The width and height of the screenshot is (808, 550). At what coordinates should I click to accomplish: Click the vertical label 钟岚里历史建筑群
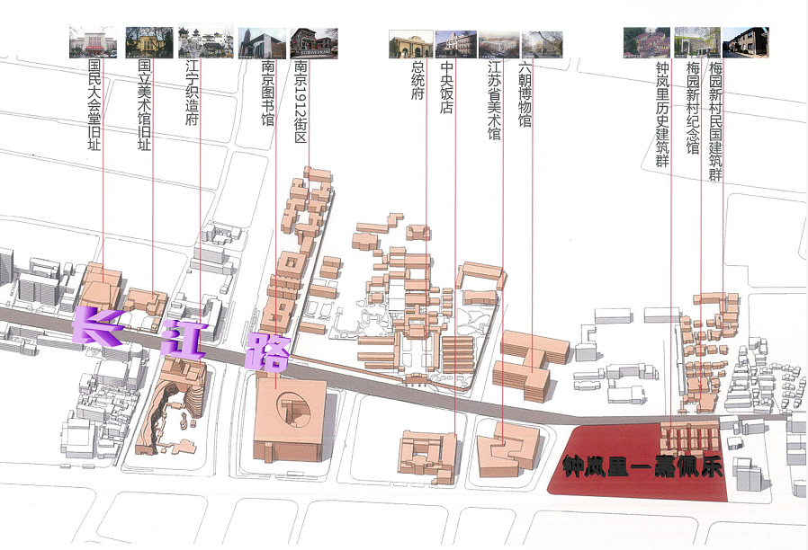pos(662,115)
